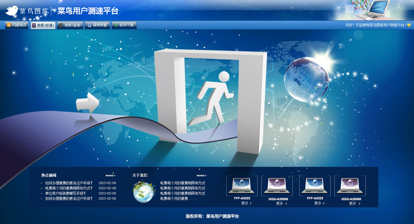Open the 视频(高清) tab
The width and height of the screenshot is (414, 224).
click(x=70, y=25)
